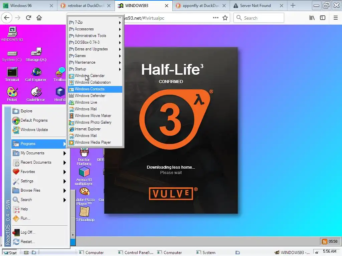Go back with the browser back arrow
The image size is (342, 256).
(7, 18)
